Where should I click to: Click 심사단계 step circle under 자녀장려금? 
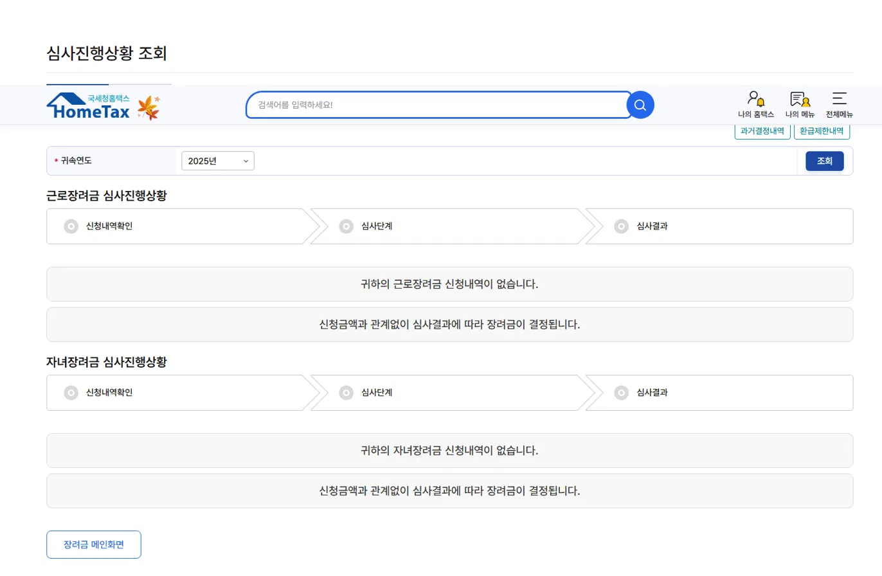point(346,393)
